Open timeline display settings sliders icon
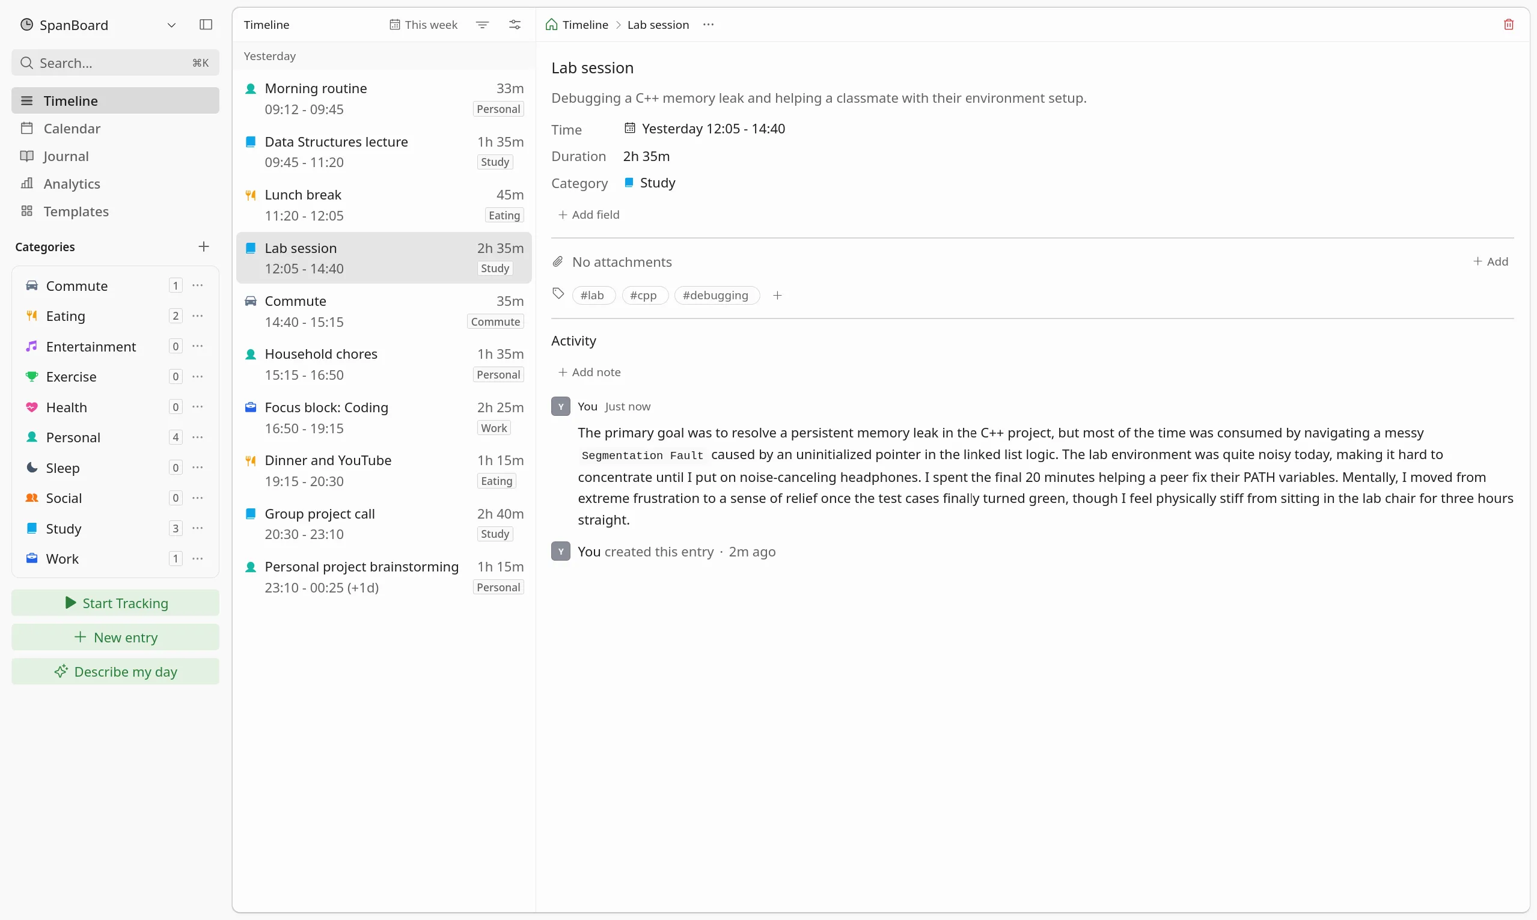Screen dimensions: 1537x920 (x=515, y=25)
